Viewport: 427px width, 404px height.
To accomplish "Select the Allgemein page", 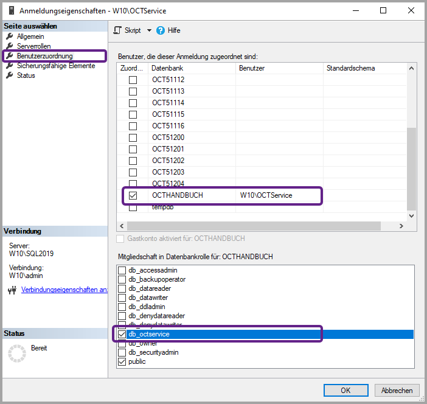I will pyautogui.click(x=30, y=37).
